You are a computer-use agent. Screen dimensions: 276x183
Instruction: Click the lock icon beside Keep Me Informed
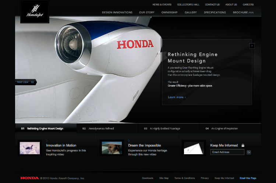pos(243,145)
